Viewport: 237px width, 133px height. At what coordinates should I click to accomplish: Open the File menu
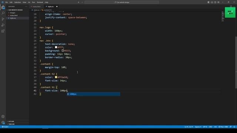coord(7,2)
